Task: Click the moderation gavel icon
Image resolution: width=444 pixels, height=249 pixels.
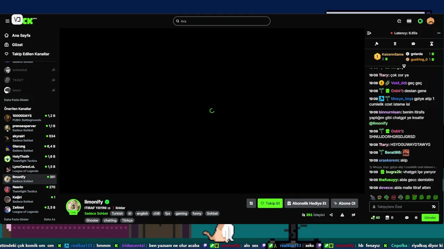Action: point(377,44)
